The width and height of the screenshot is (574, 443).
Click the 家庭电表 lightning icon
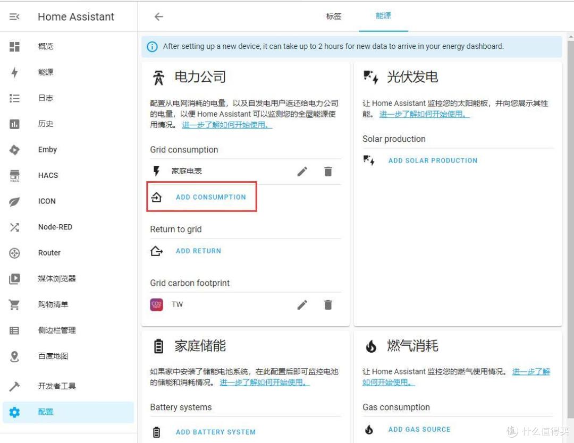[156, 171]
